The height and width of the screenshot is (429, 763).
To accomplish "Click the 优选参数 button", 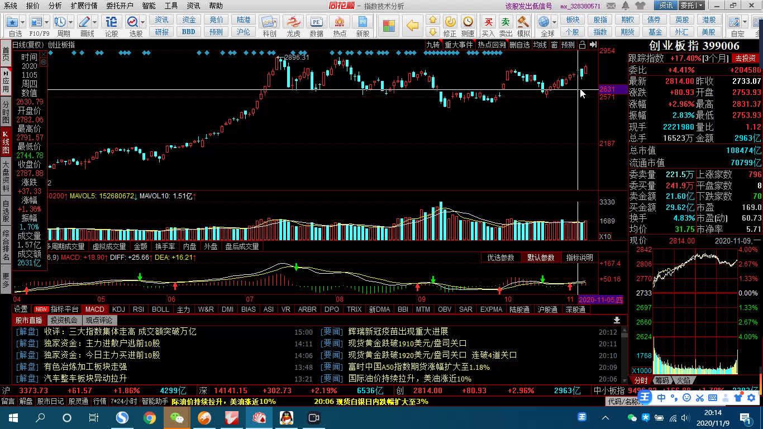I will click(500, 258).
